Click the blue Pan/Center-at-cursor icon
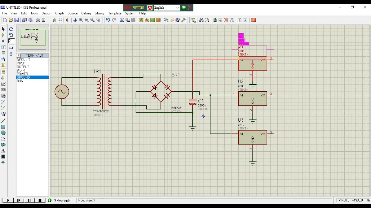 point(75,20)
